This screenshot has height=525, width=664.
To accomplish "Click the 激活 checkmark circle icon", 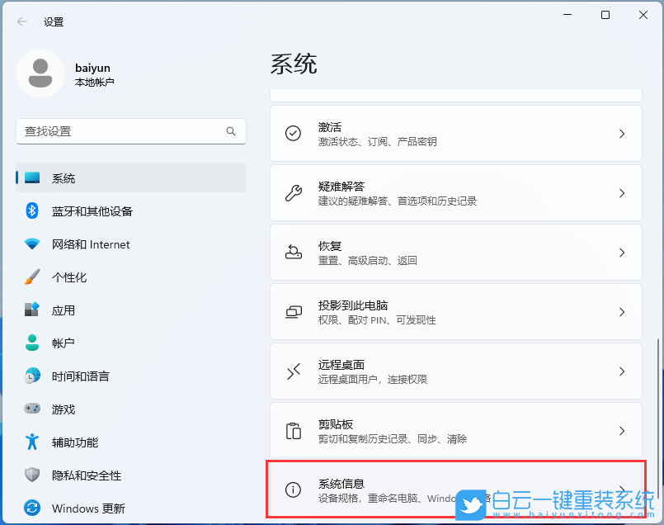I will tap(294, 133).
